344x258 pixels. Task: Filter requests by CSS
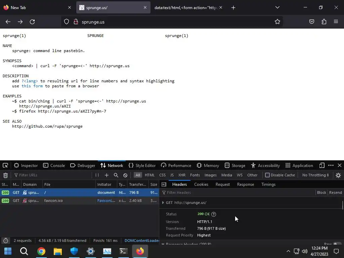[x=162, y=175]
